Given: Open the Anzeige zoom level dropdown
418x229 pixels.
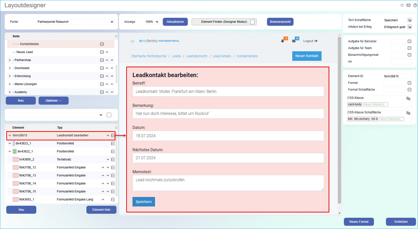Looking at the screenshot, I should point(151,22).
